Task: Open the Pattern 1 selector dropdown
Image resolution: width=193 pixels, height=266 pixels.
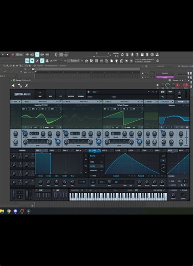Action: click(x=75, y=61)
